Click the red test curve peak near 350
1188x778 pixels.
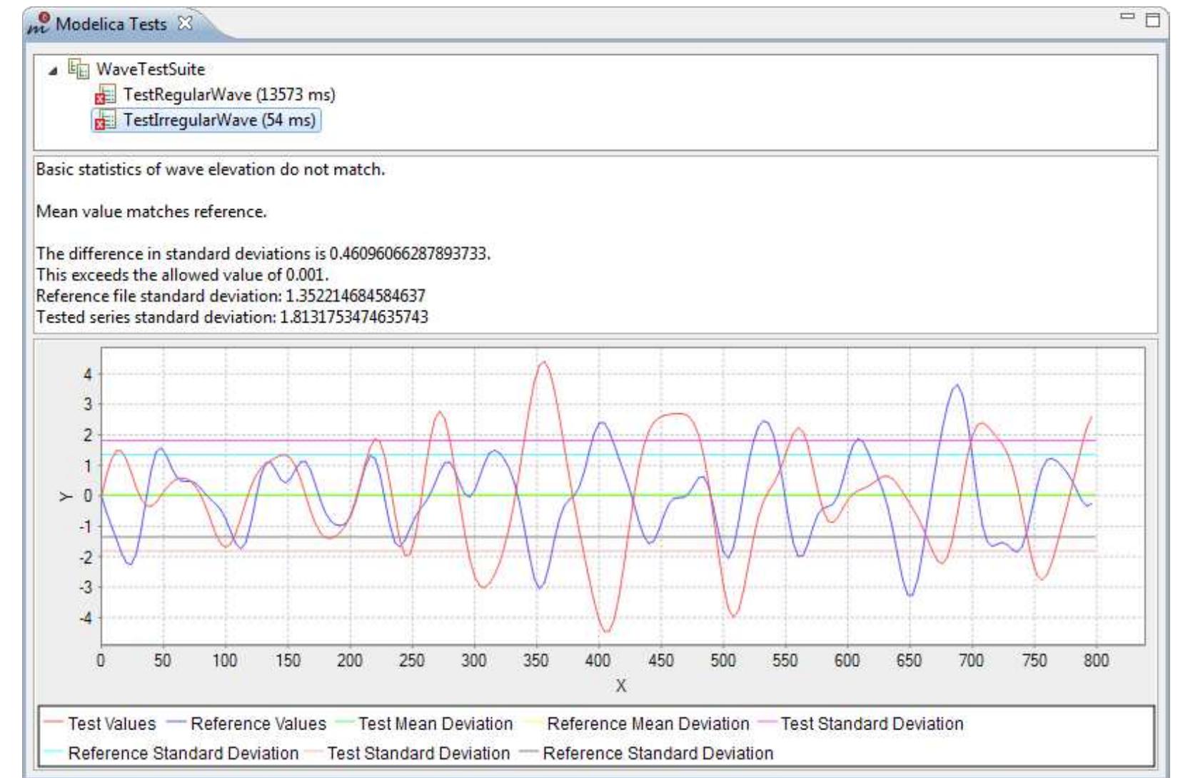[x=544, y=363]
